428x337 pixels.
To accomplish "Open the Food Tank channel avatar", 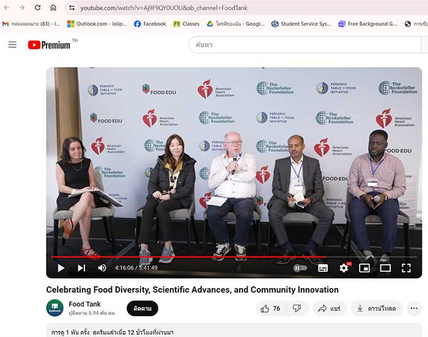I will pos(55,308).
